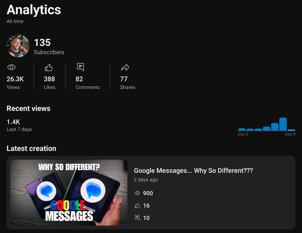This screenshot has width=302, height=233.
Task: Click the tallest bar in the recent views chart
Action: (283, 124)
